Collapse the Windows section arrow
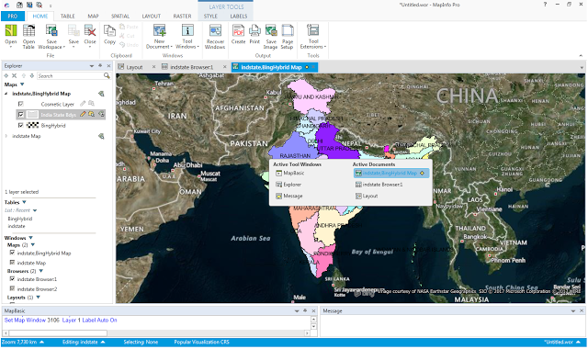 click(x=30, y=238)
